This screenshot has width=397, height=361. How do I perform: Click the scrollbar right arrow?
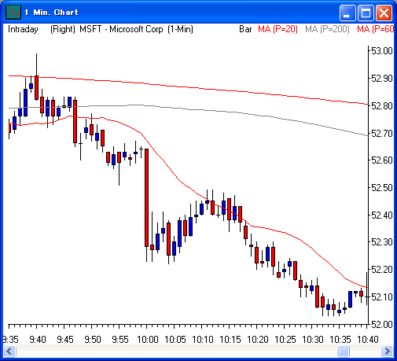(387, 351)
